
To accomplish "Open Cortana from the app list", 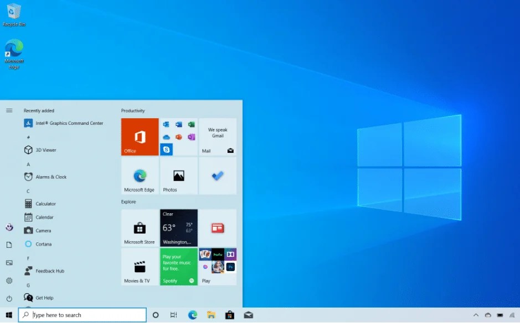I will 38,244.
